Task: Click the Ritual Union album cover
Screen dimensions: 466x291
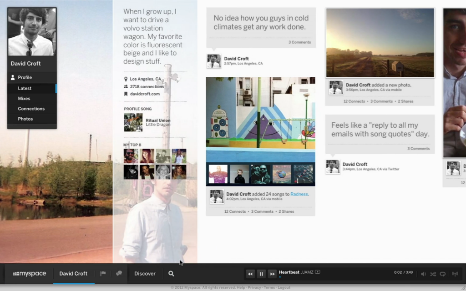Action: (x=133, y=122)
